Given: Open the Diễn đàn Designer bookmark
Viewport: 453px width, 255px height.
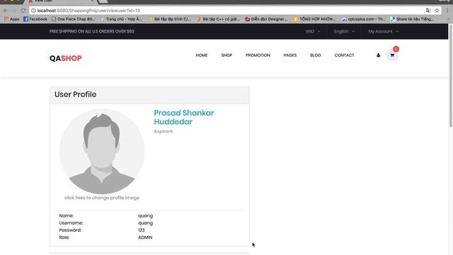Looking at the screenshot, I should (266, 19).
